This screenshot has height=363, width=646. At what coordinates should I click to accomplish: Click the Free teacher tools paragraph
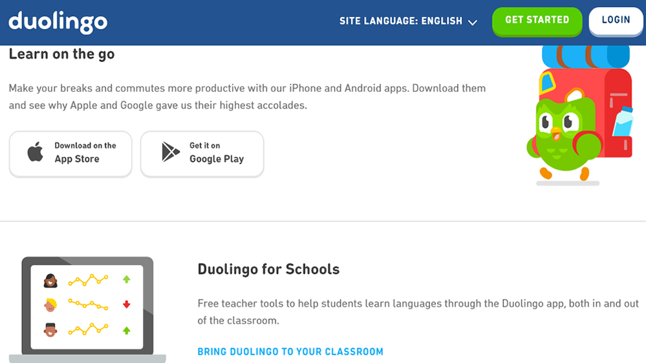[418, 312]
